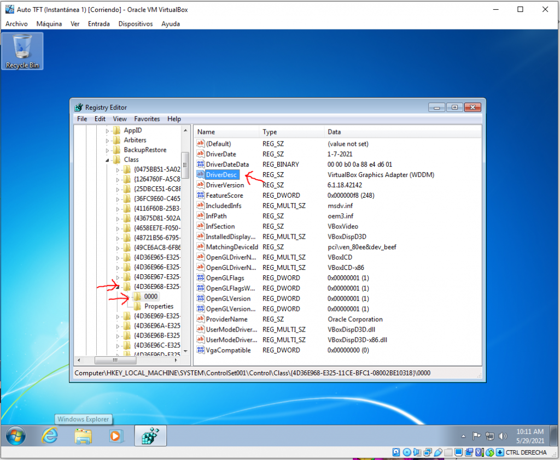
Task: Open the Dispositivos menu in VirtualBox
Action: (135, 23)
